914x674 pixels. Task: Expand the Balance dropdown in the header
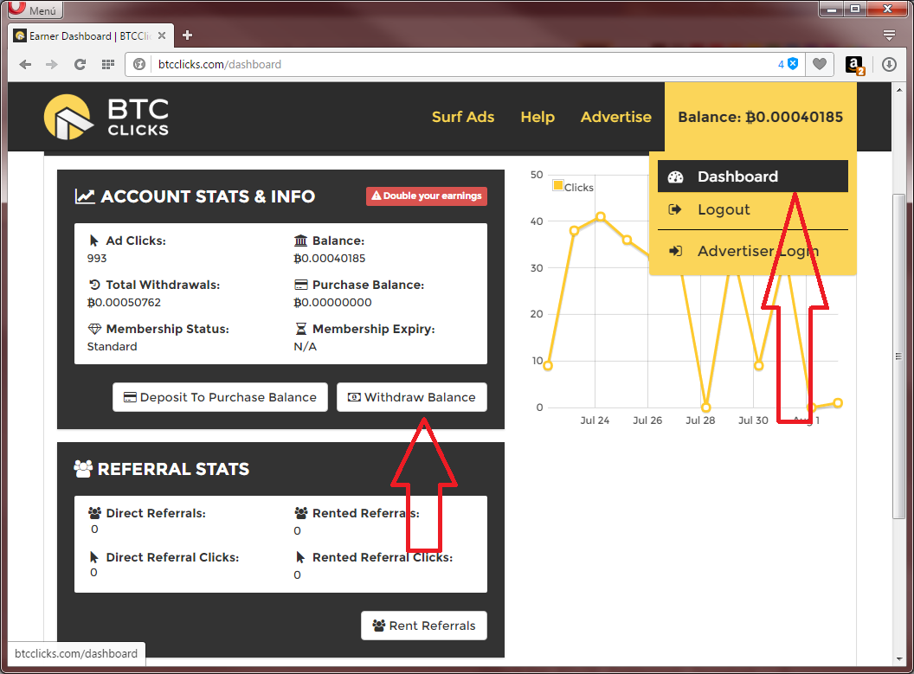tap(760, 117)
